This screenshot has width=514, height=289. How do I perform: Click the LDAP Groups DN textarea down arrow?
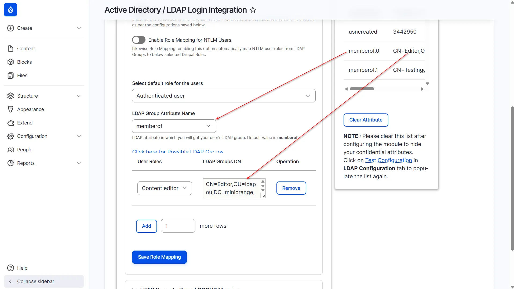click(x=263, y=190)
